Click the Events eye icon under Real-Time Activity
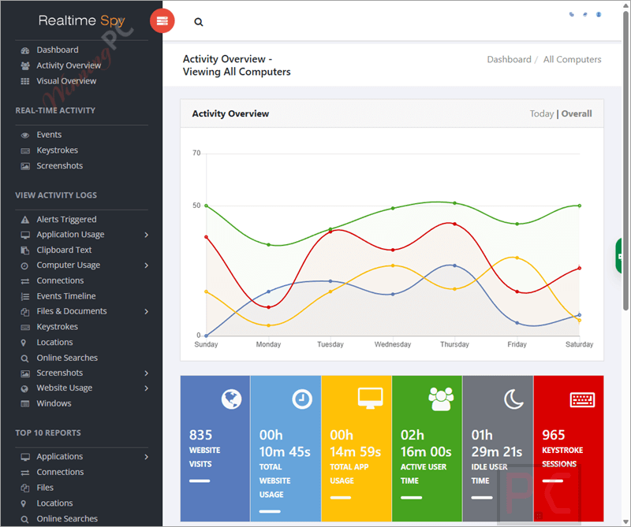 (x=25, y=135)
